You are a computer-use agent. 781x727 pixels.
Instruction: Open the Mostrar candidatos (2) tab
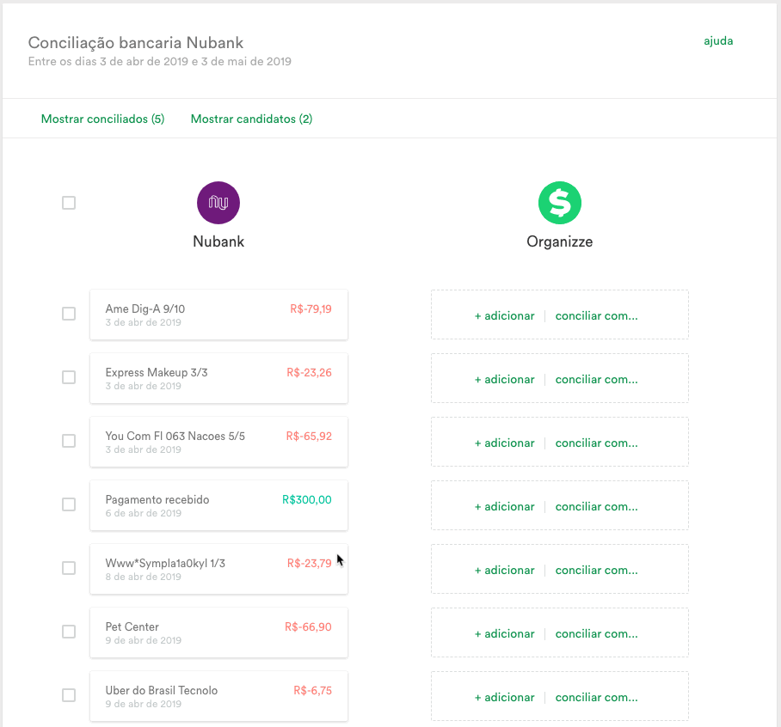pos(251,119)
